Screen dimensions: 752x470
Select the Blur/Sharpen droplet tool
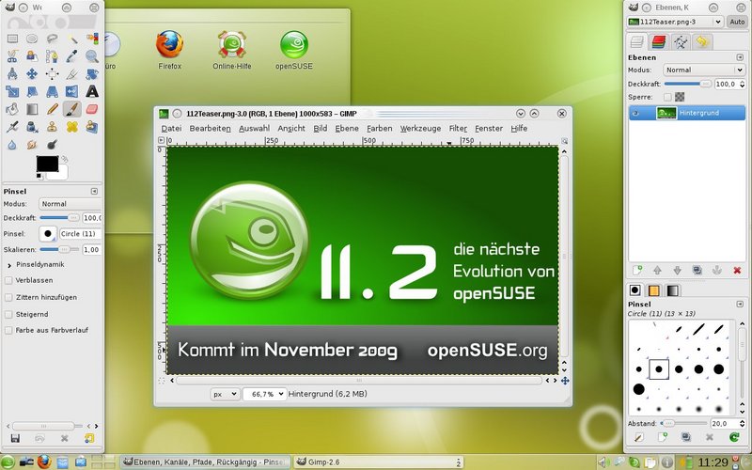click(x=12, y=144)
